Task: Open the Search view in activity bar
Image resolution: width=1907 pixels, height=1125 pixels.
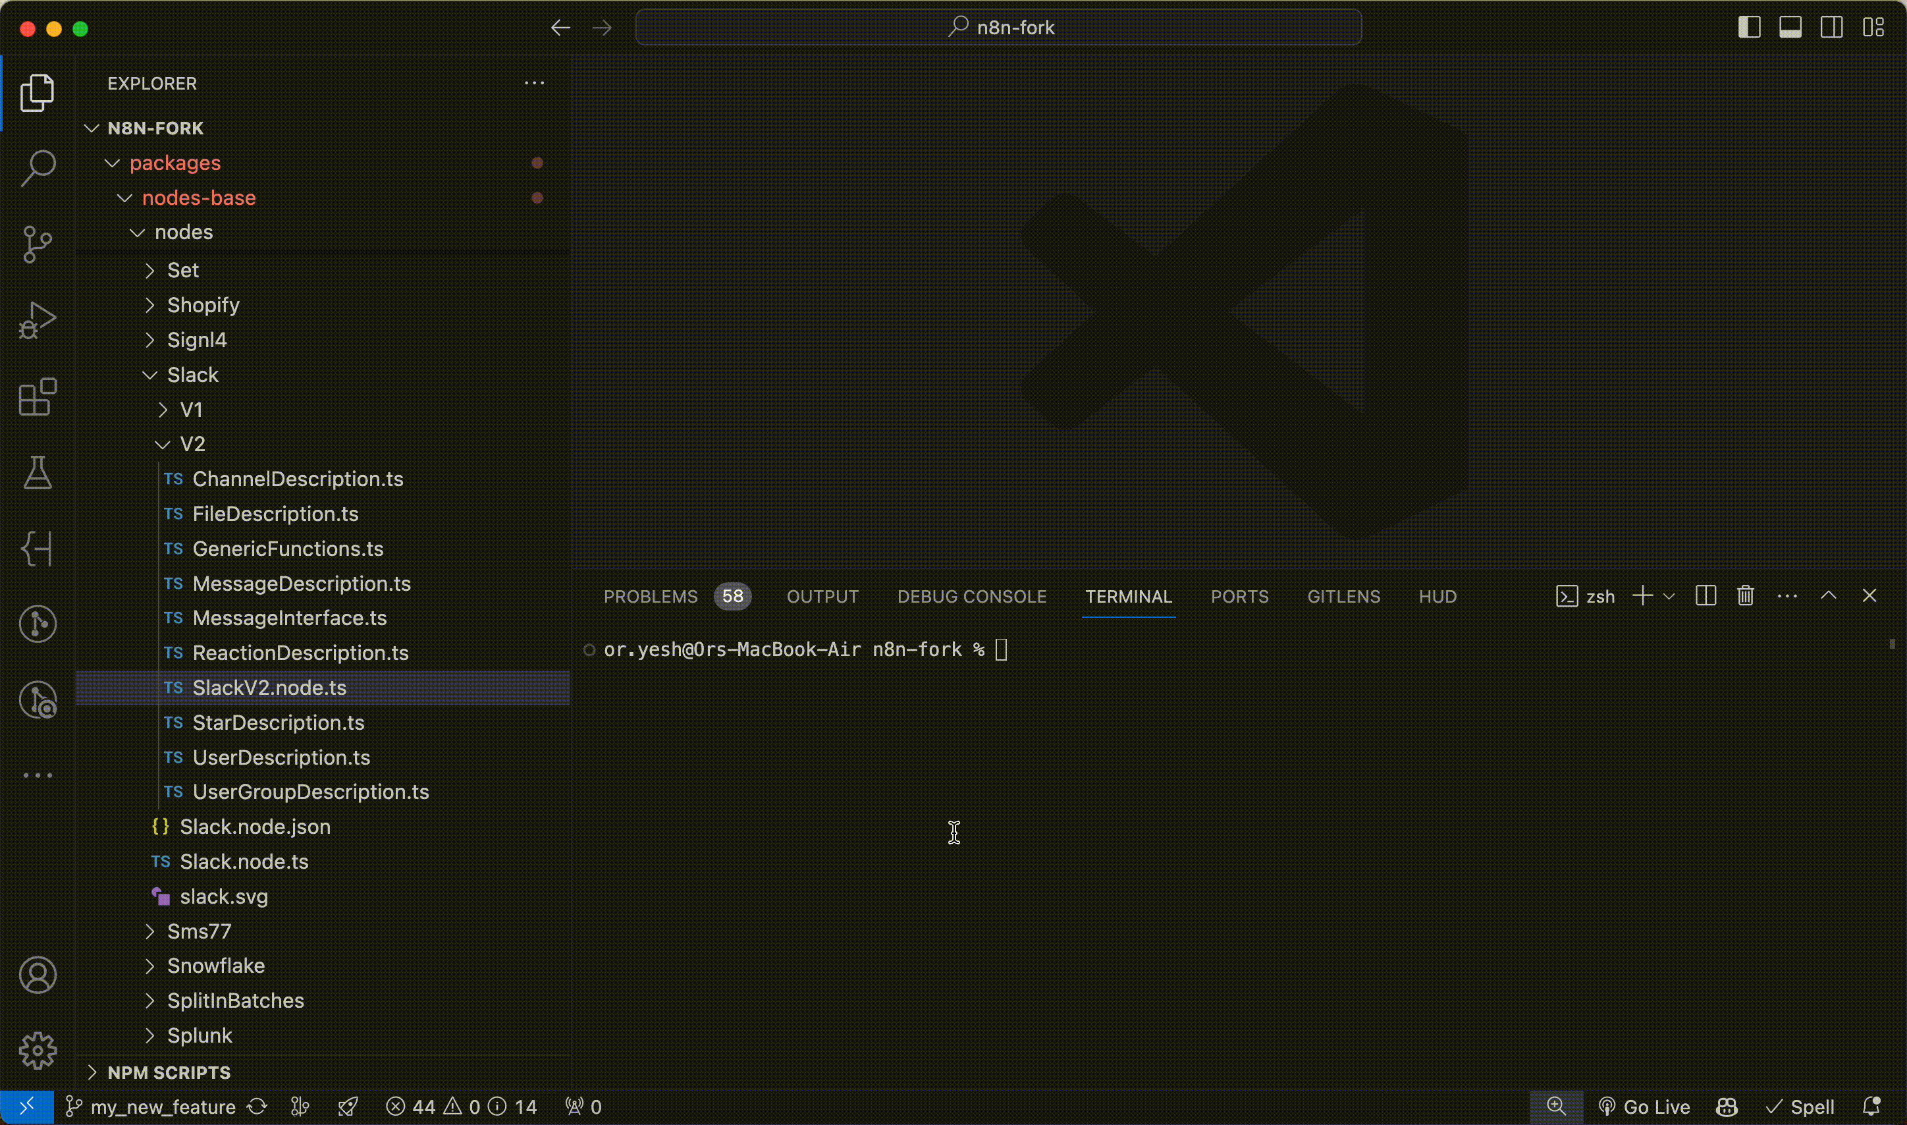Action: point(37,167)
